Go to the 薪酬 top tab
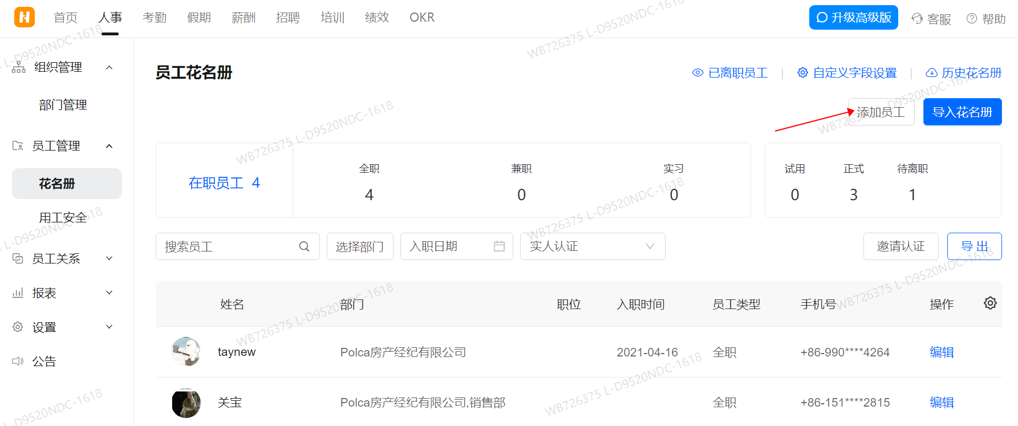1018x426 pixels. pyautogui.click(x=244, y=18)
